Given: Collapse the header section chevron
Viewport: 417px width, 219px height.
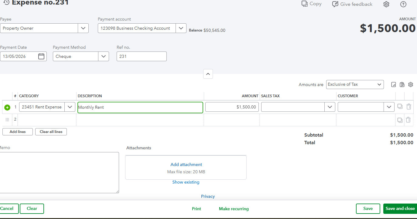Looking at the screenshot, I should tap(208, 74).
